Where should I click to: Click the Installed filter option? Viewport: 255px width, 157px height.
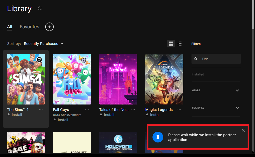[x=198, y=74]
